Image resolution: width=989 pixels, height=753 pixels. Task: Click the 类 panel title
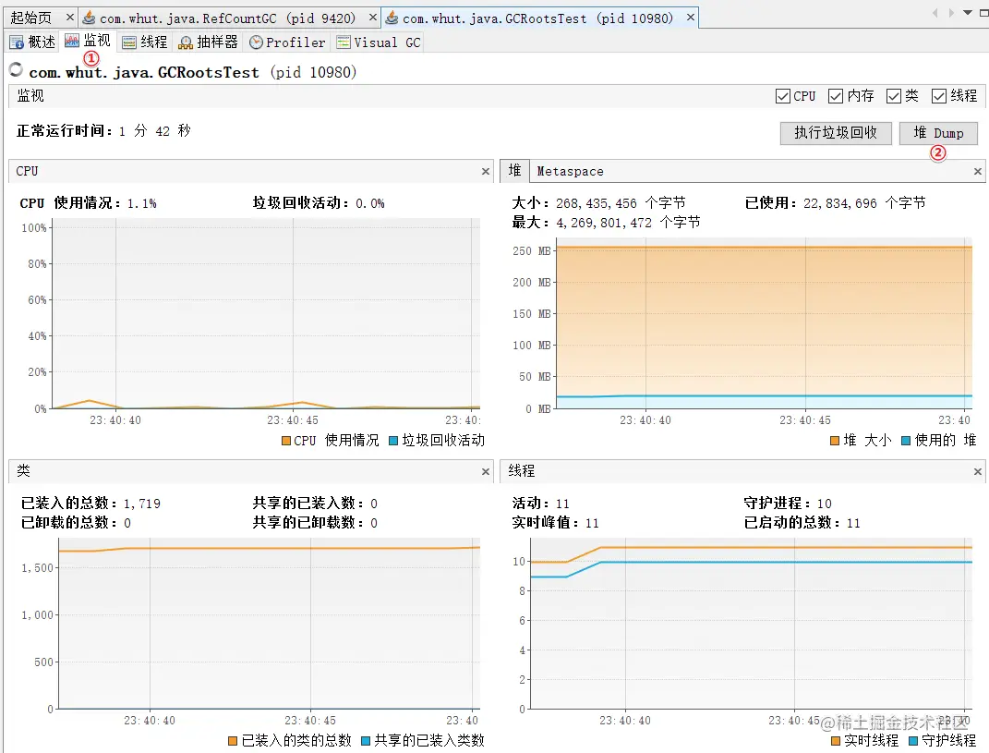(x=23, y=471)
